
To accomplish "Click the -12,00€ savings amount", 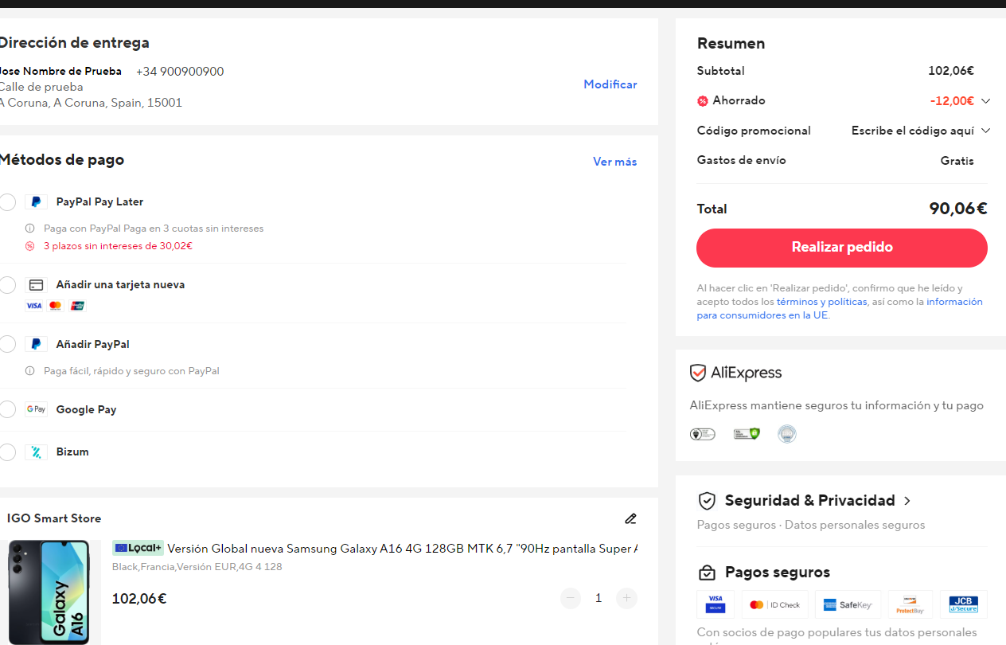I will click(x=952, y=101).
